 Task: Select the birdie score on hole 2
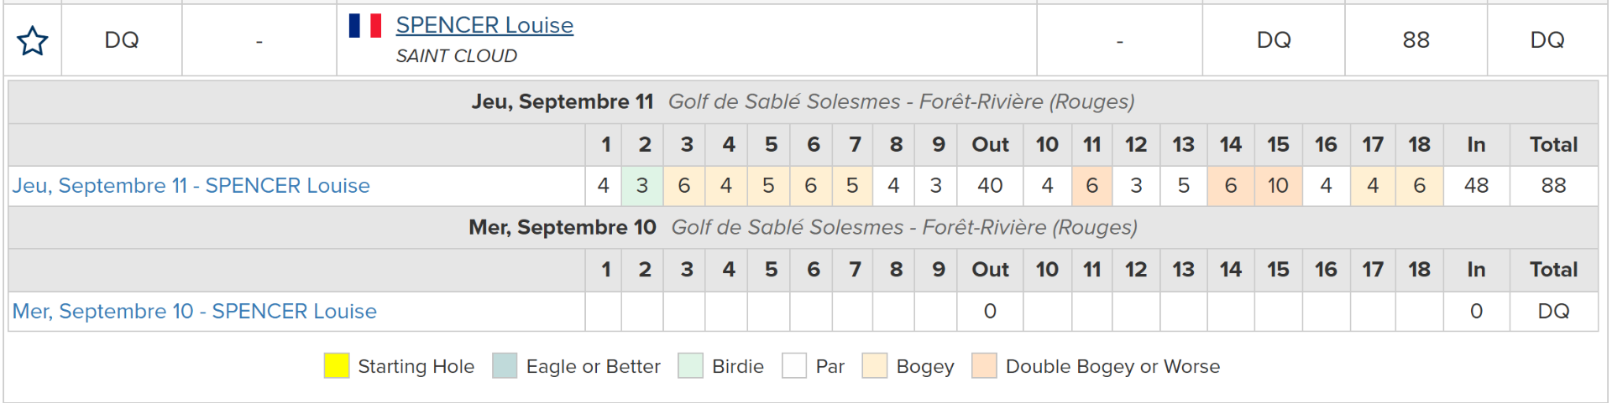642,186
